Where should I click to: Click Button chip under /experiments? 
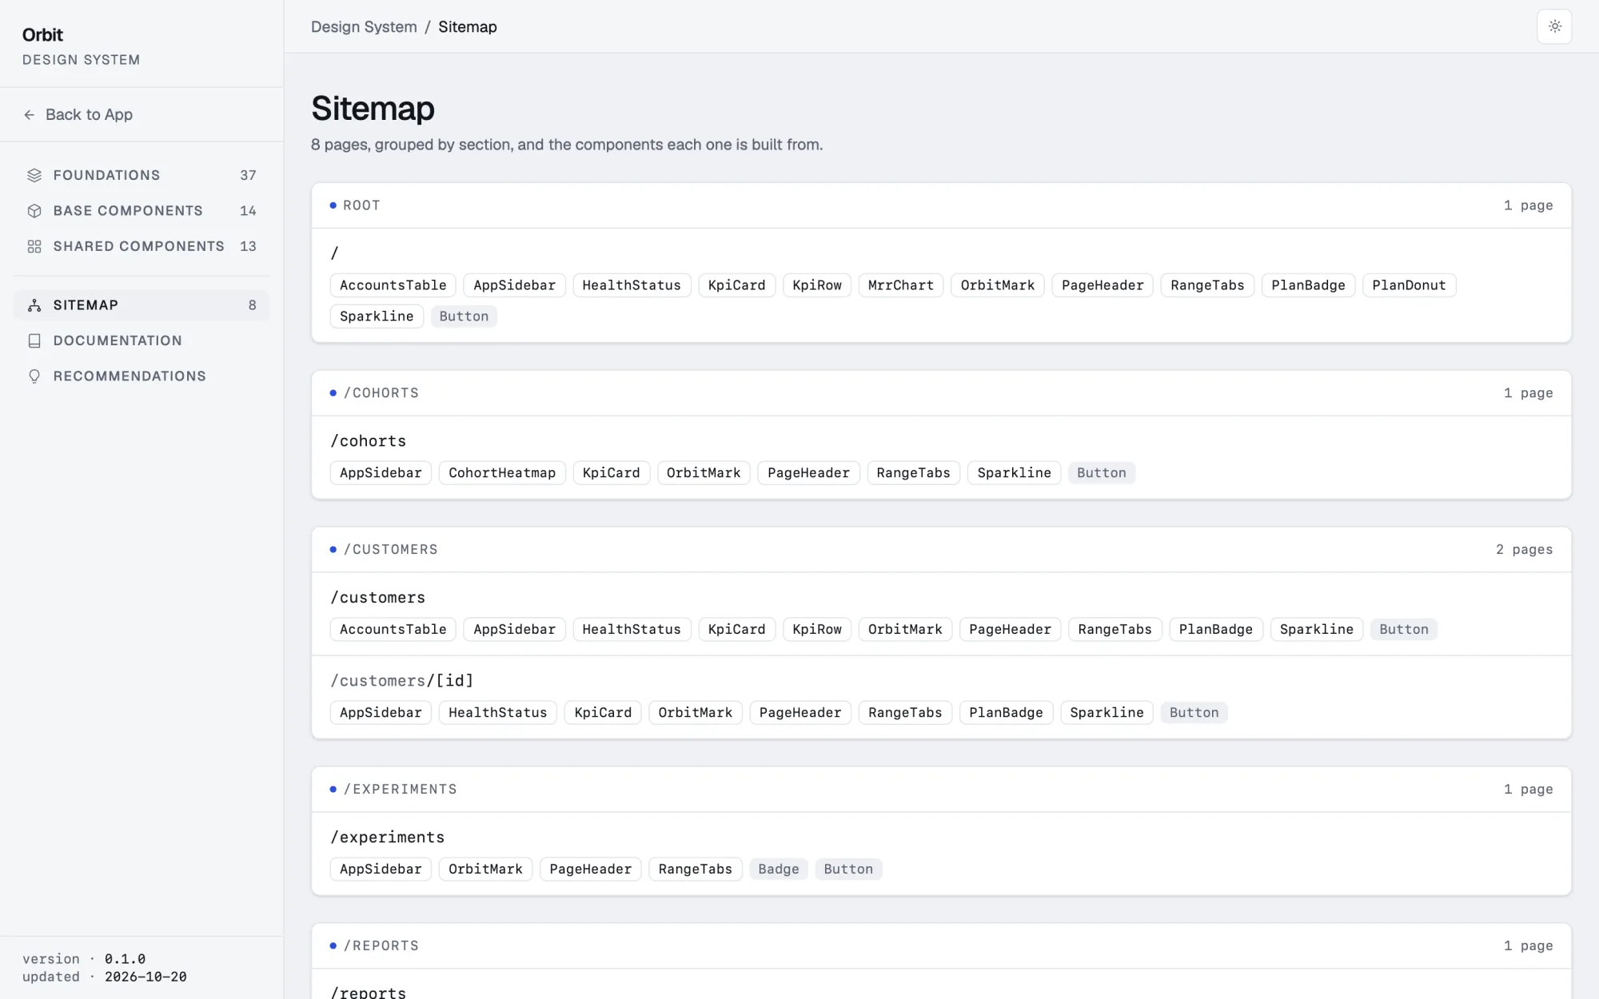(848, 870)
